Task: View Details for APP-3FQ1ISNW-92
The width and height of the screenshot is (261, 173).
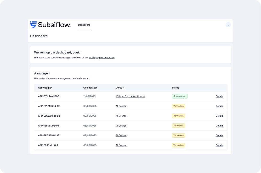Action: point(219,136)
